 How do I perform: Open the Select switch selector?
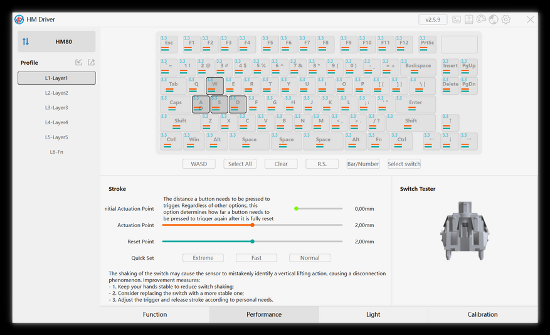[404, 164]
